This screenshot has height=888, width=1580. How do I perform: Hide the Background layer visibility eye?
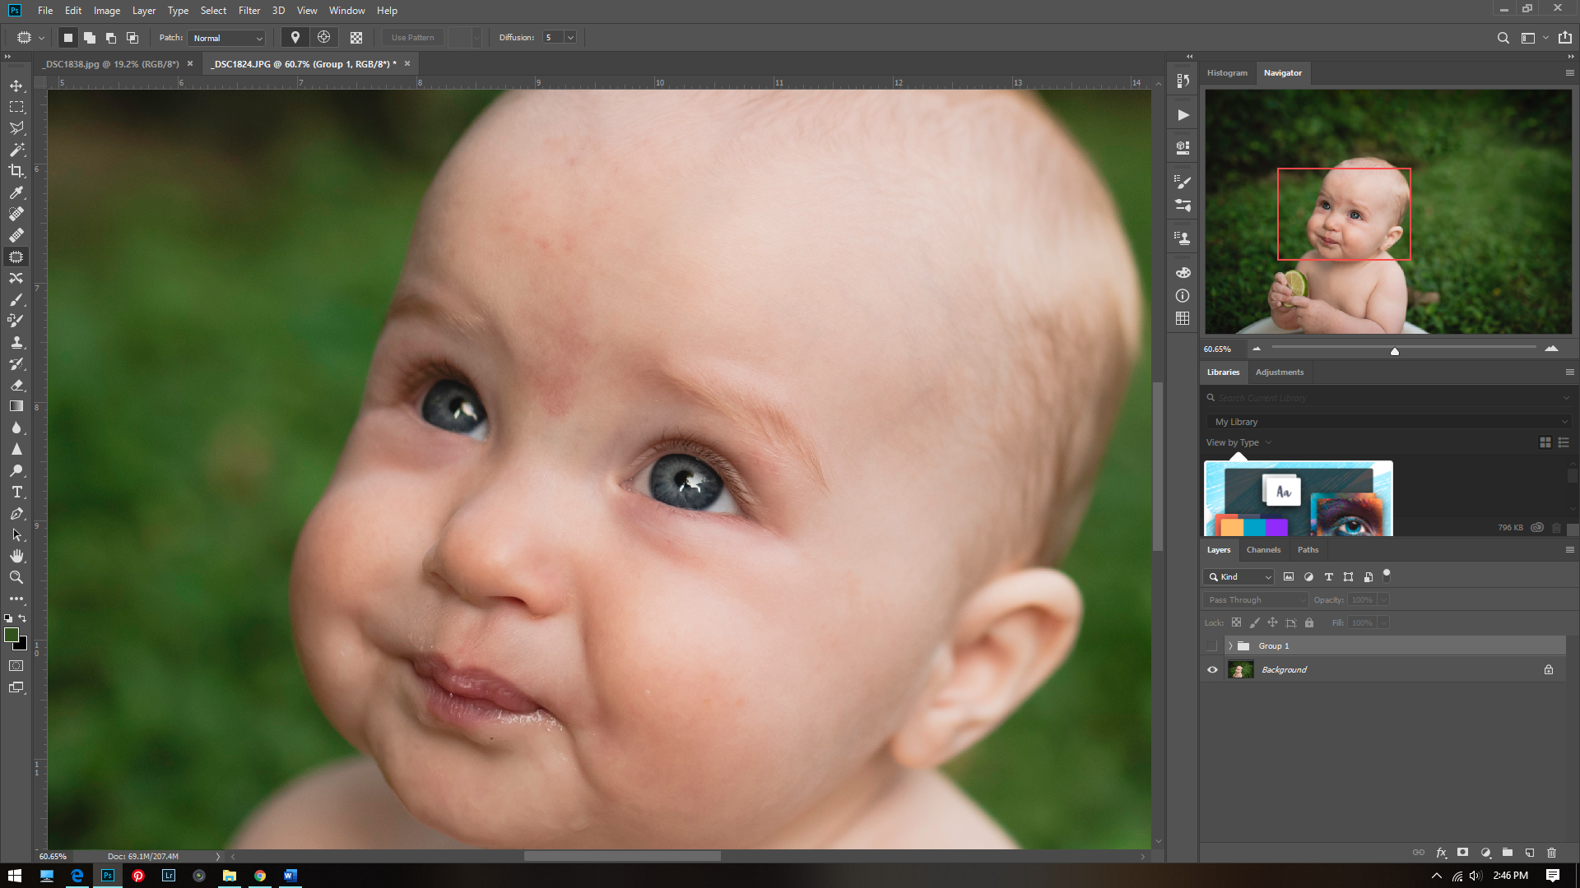point(1212,669)
